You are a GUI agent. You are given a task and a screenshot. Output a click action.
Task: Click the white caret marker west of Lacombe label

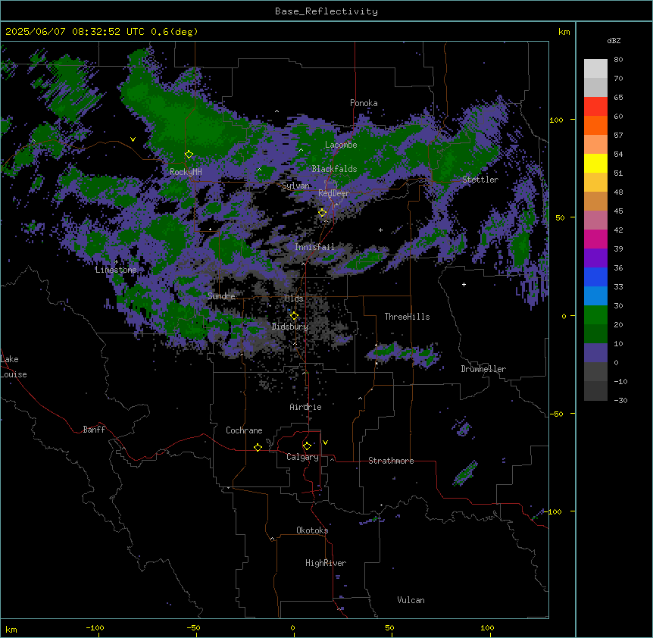(x=301, y=150)
